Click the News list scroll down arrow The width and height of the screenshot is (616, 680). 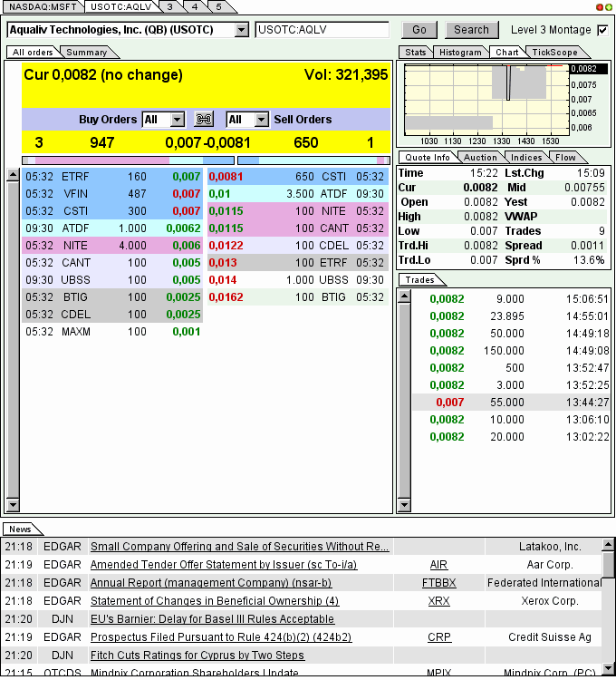[609, 668]
